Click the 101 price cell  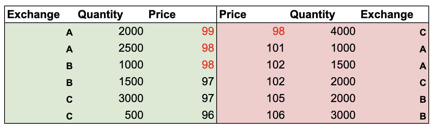coord(275,48)
